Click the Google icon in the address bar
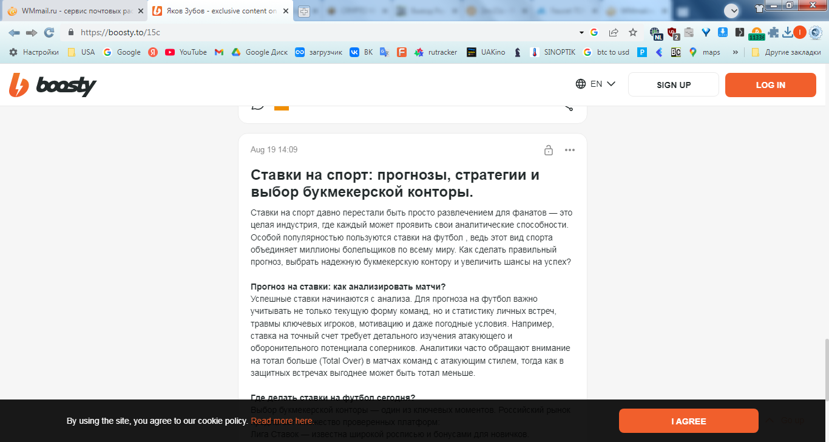This screenshot has width=829, height=442. point(594,32)
